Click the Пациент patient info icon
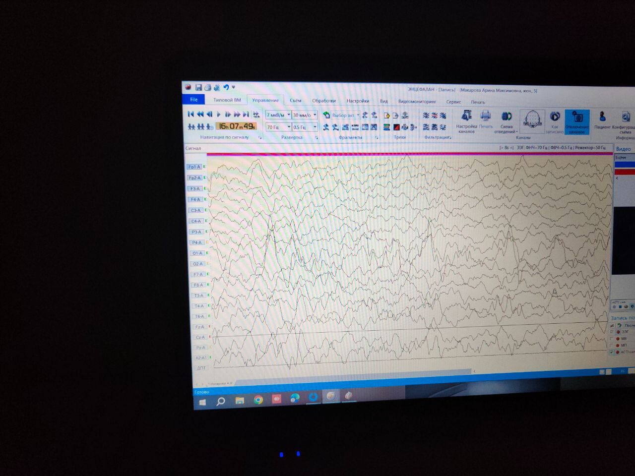Viewport: 635px width, 476px height. pos(602,119)
